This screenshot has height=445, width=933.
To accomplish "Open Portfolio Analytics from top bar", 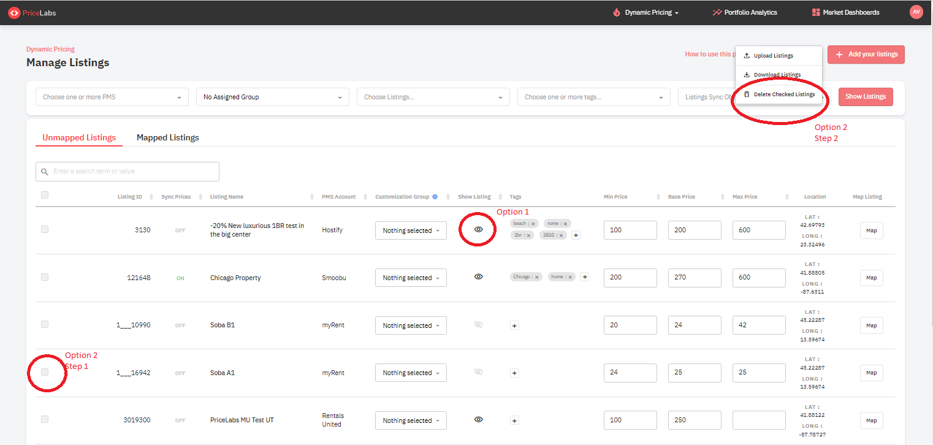I will (745, 12).
